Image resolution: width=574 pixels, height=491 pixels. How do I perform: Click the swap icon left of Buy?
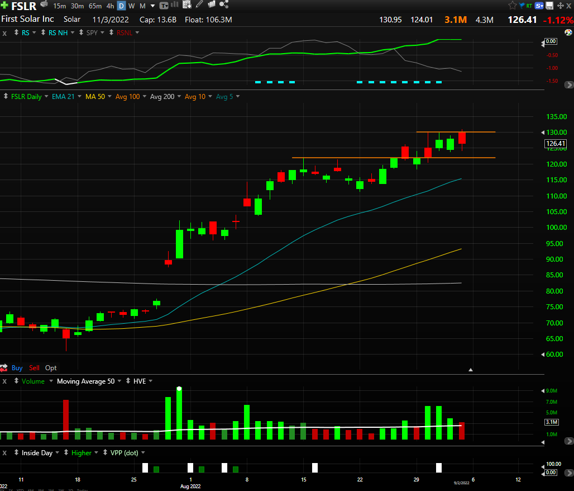coord(4,368)
